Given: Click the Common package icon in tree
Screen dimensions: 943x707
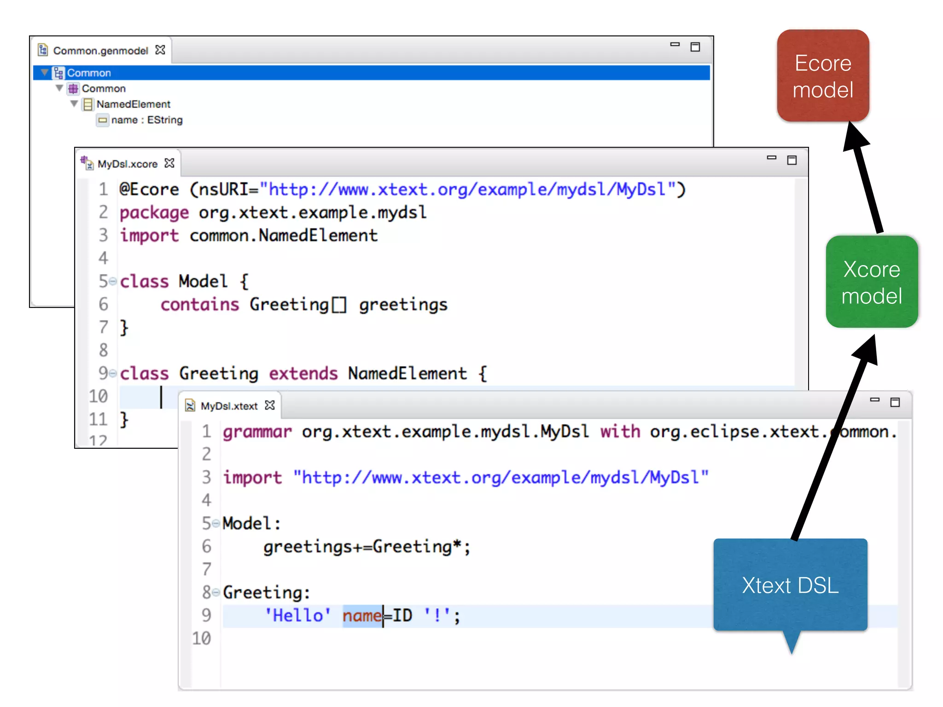Looking at the screenshot, I should [x=73, y=89].
